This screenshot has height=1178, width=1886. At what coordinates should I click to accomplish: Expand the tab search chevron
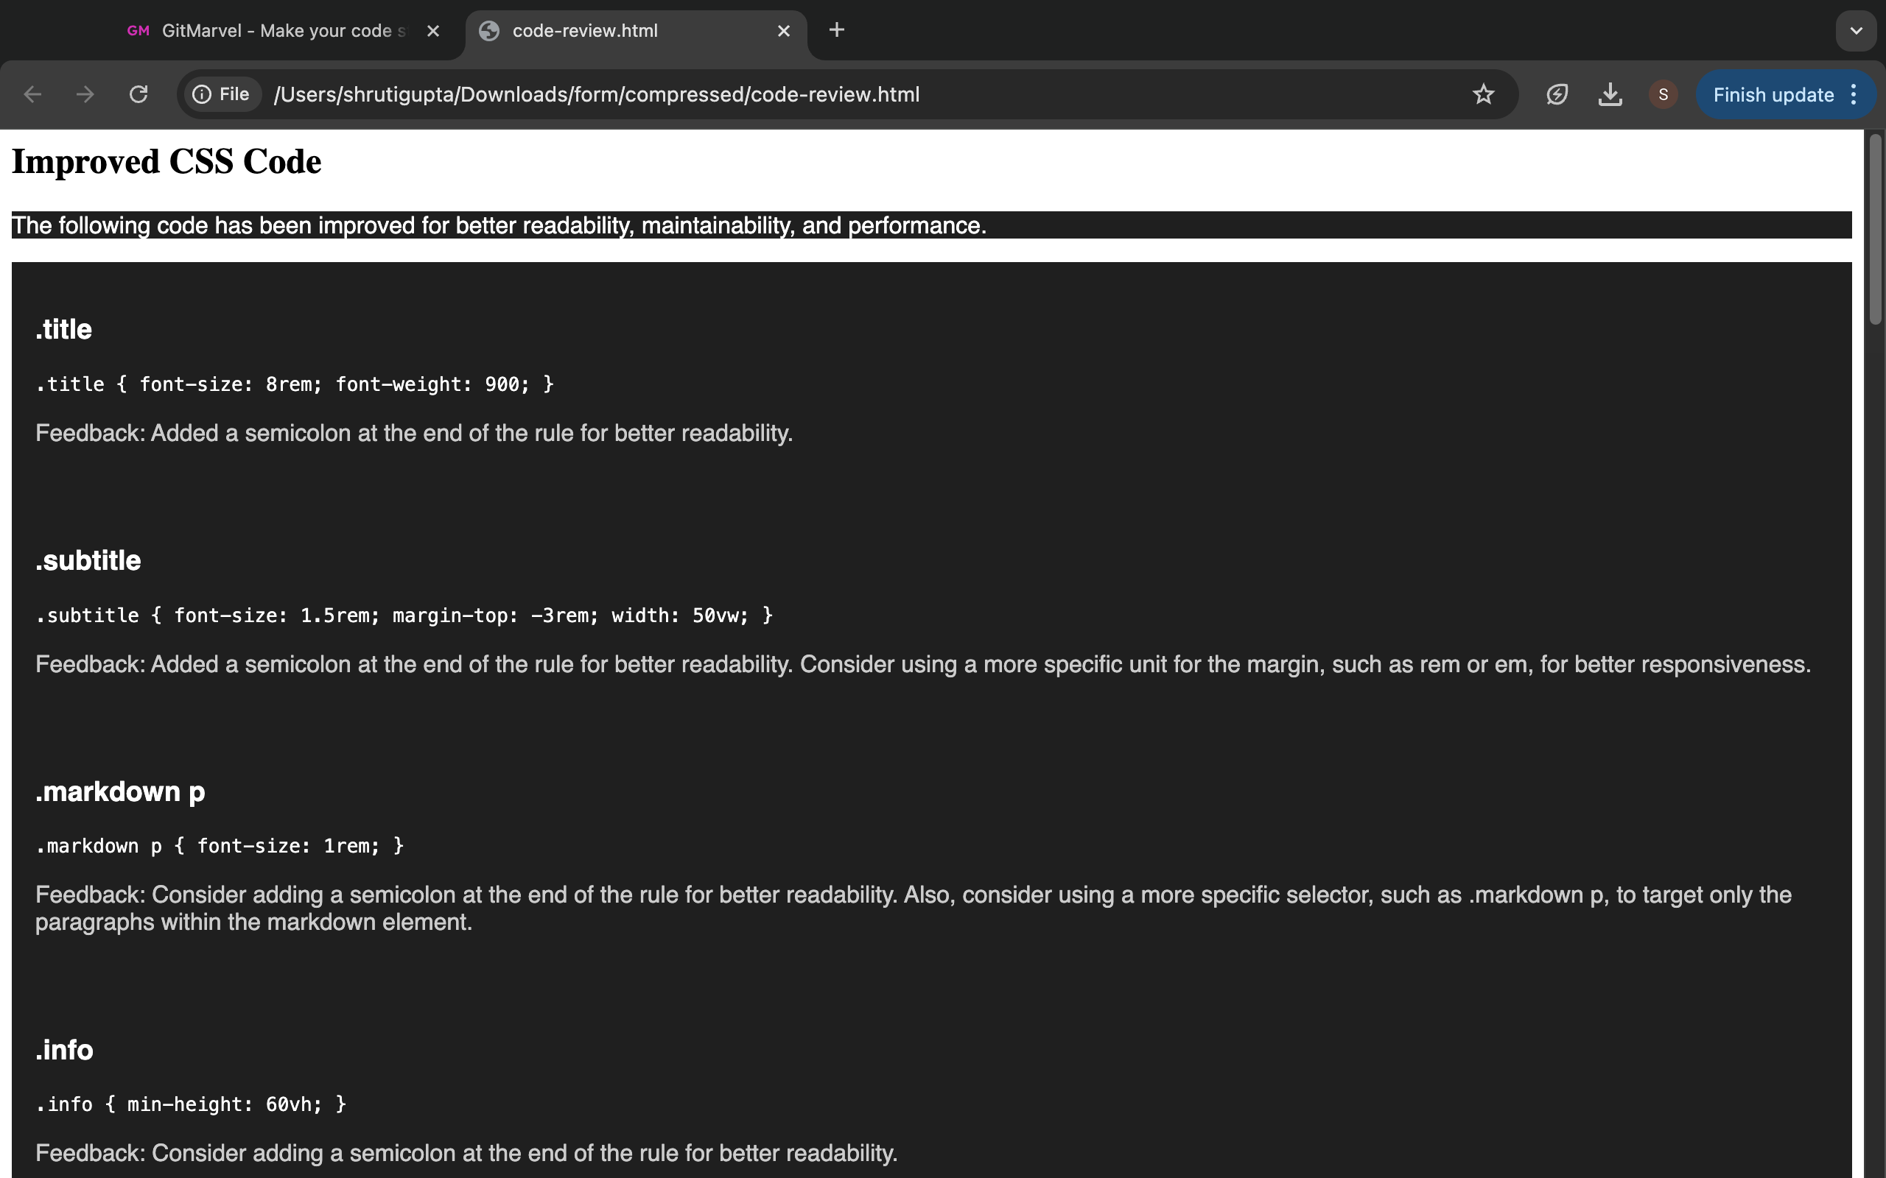[x=1856, y=31]
